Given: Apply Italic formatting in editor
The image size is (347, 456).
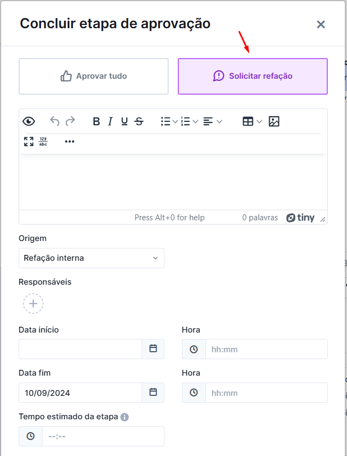Looking at the screenshot, I should tap(110, 121).
